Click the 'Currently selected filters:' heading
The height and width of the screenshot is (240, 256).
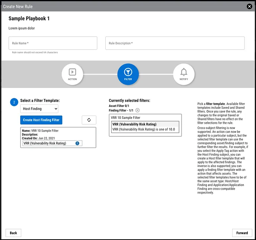[129, 101]
